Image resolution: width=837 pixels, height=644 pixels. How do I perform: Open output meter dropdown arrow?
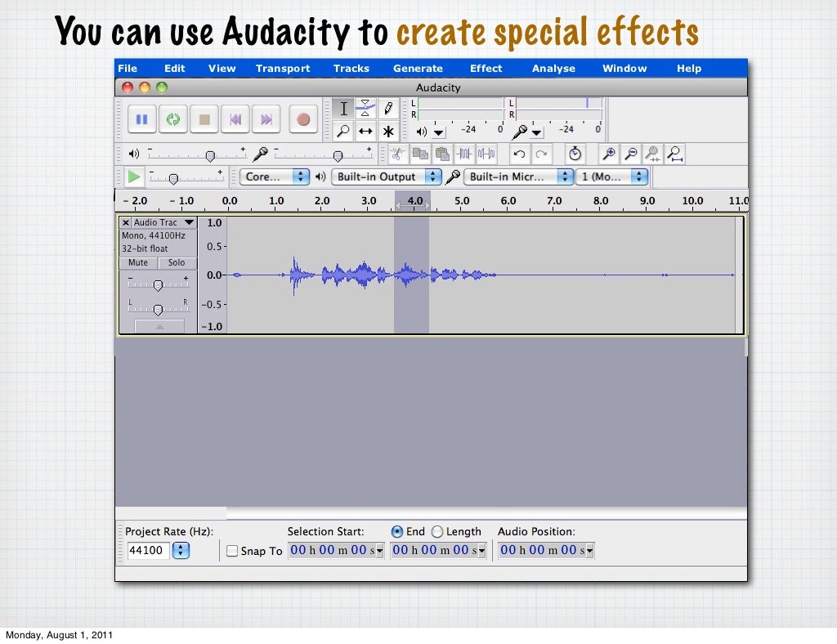click(439, 132)
